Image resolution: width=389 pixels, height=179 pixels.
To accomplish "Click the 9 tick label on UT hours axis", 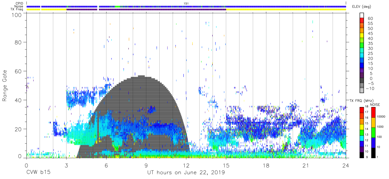I will tap(146, 165).
